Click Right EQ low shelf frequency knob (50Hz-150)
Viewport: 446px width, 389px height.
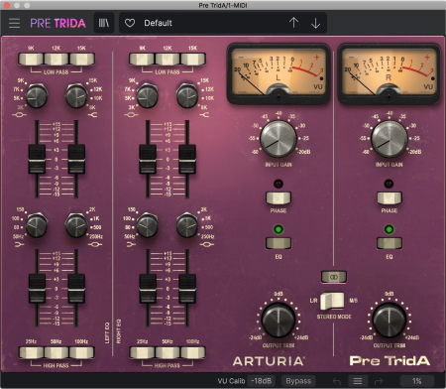pyautogui.click(x=148, y=225)
